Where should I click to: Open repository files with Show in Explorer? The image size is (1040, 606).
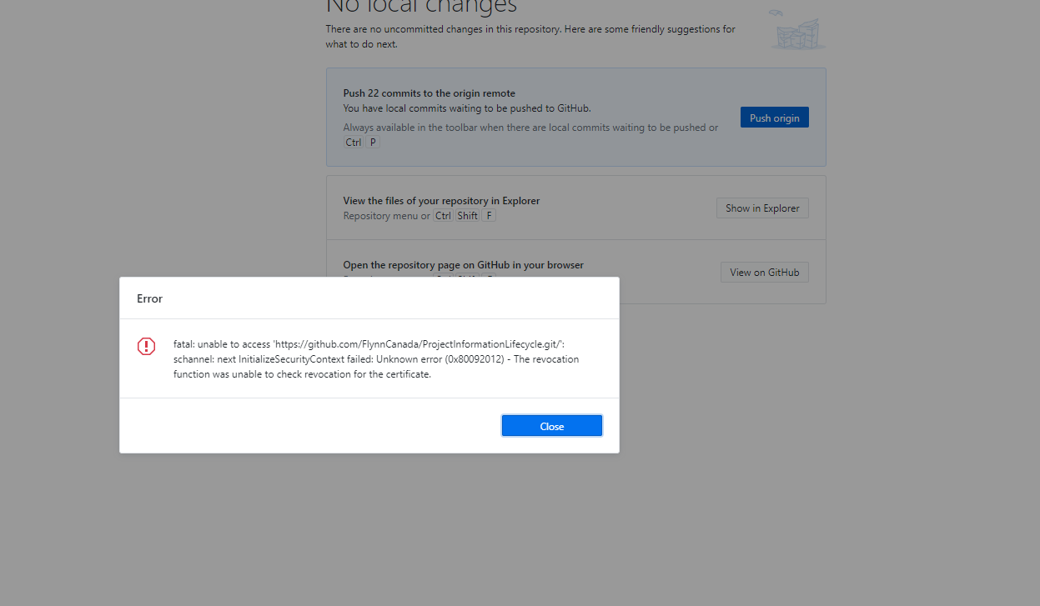click(761, 208)
